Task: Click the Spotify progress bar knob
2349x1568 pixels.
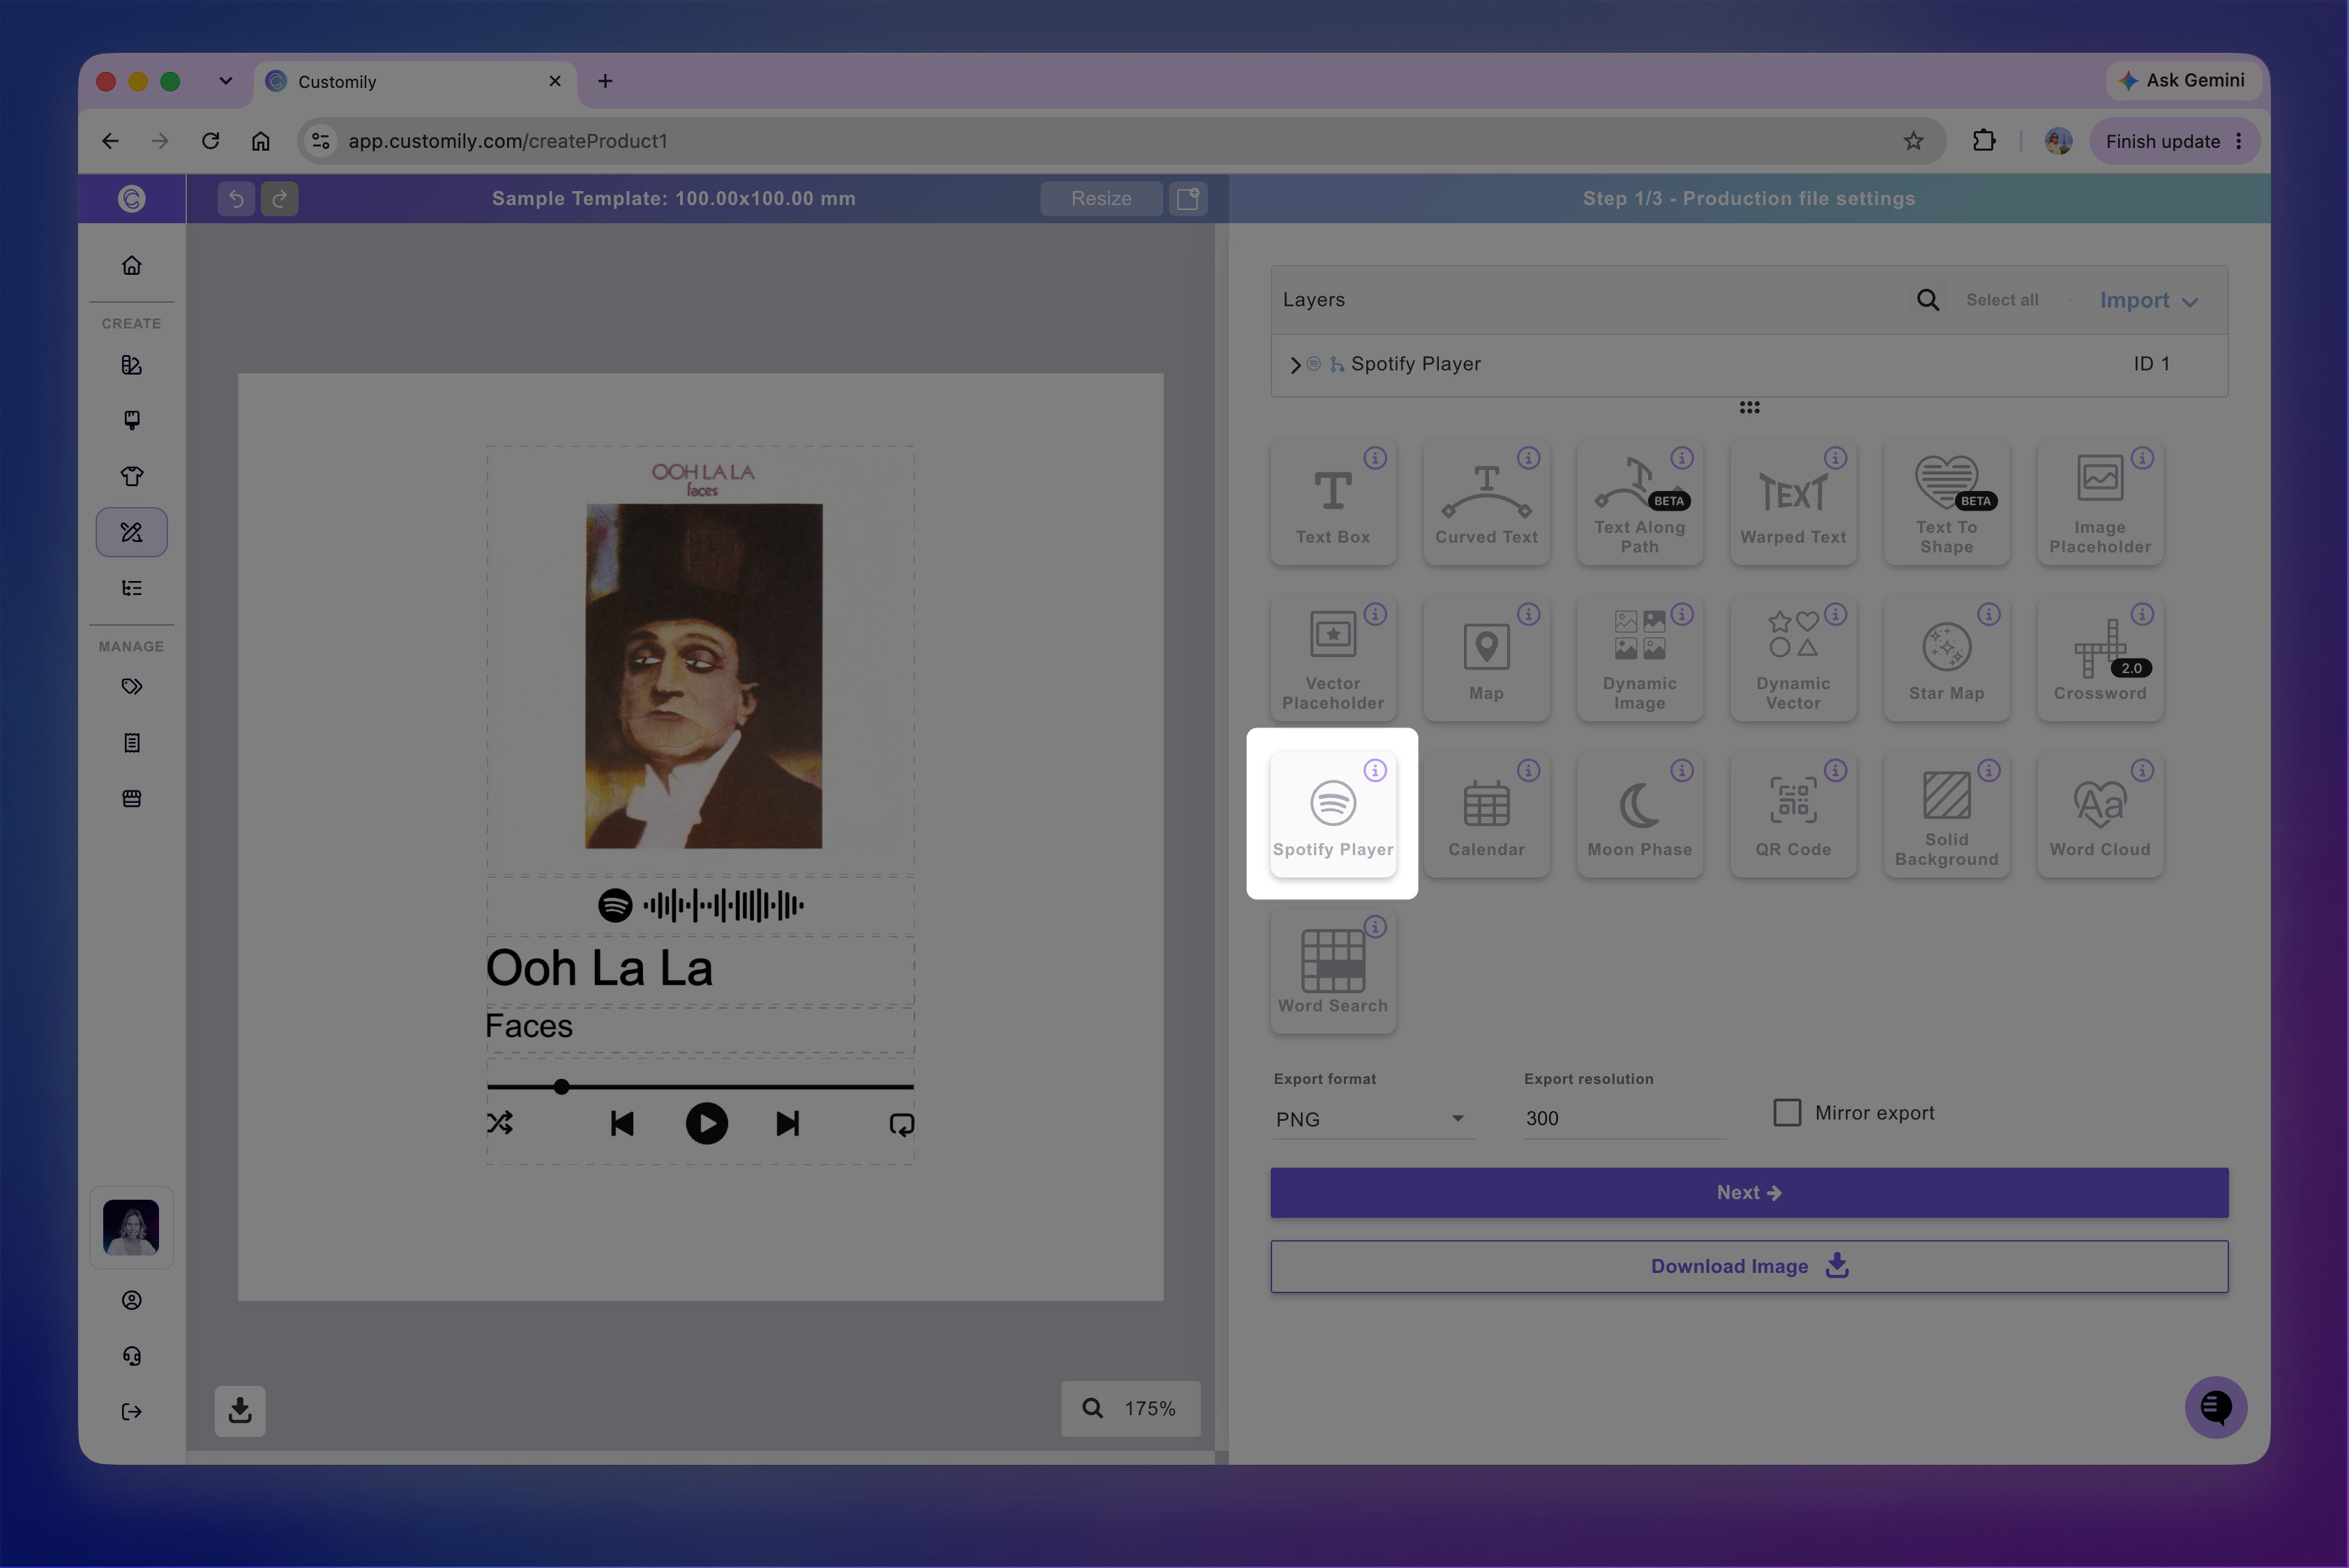Action: coord(562,1086)
